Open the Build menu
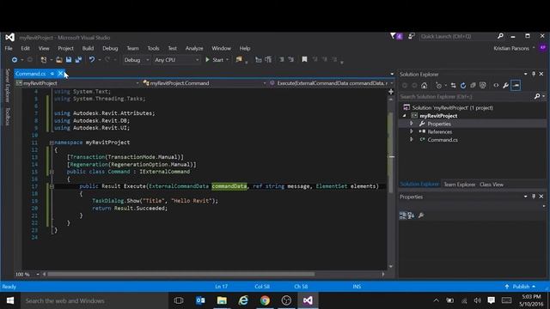 pos(88,48)
